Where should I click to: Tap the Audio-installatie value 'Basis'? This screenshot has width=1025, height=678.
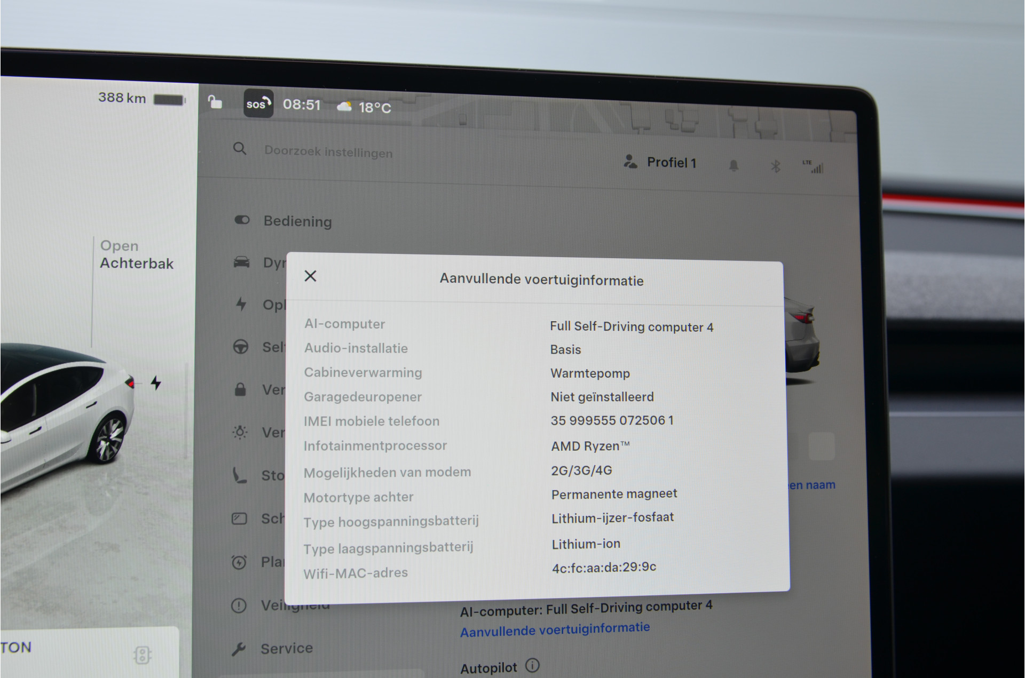click(x=565, y=349)
